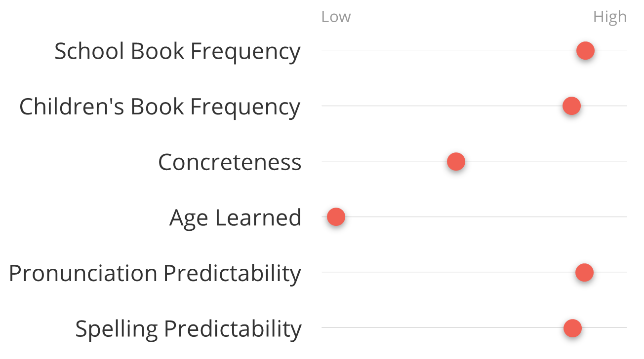Click the Concreteness slider track line

[474, 161]
